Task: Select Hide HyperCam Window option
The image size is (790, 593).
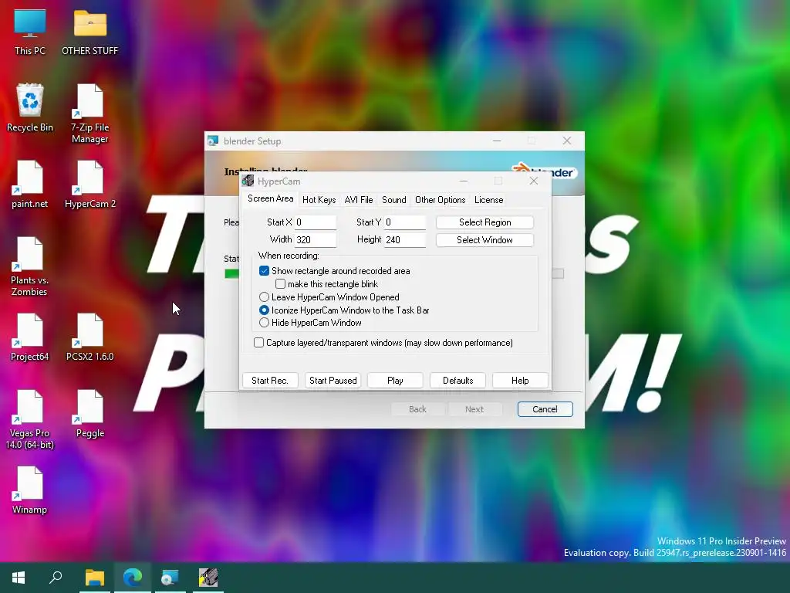Action: pos(264,323)
